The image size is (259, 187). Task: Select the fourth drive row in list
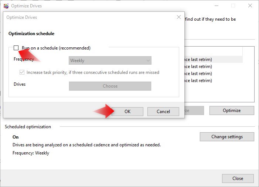[211, 81]
